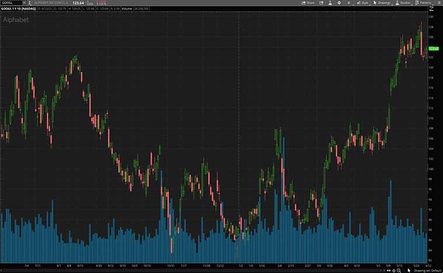Click the Share button in top toolbar
The width and height of the screenshot is (443, 273).
pyautogui.click(x=308, y=3)
